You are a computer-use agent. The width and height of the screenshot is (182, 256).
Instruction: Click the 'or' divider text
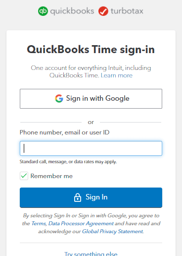coord(91,122)
